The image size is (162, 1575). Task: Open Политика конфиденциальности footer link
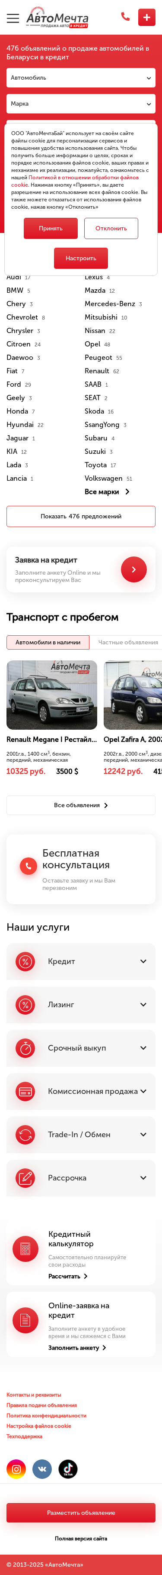46,1415
